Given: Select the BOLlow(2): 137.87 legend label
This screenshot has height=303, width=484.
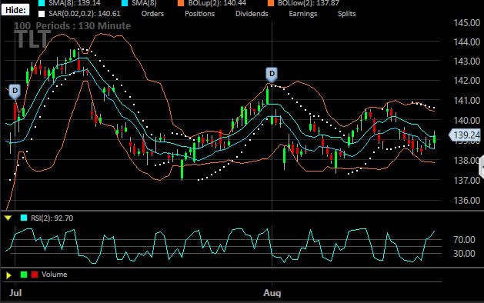Looking at the screenshot, I should click(x=308, y=3).
